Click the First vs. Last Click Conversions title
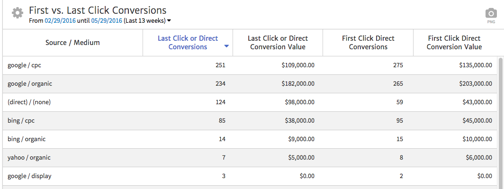This screenshot has width=504, height=189. (x=98, y=10)
